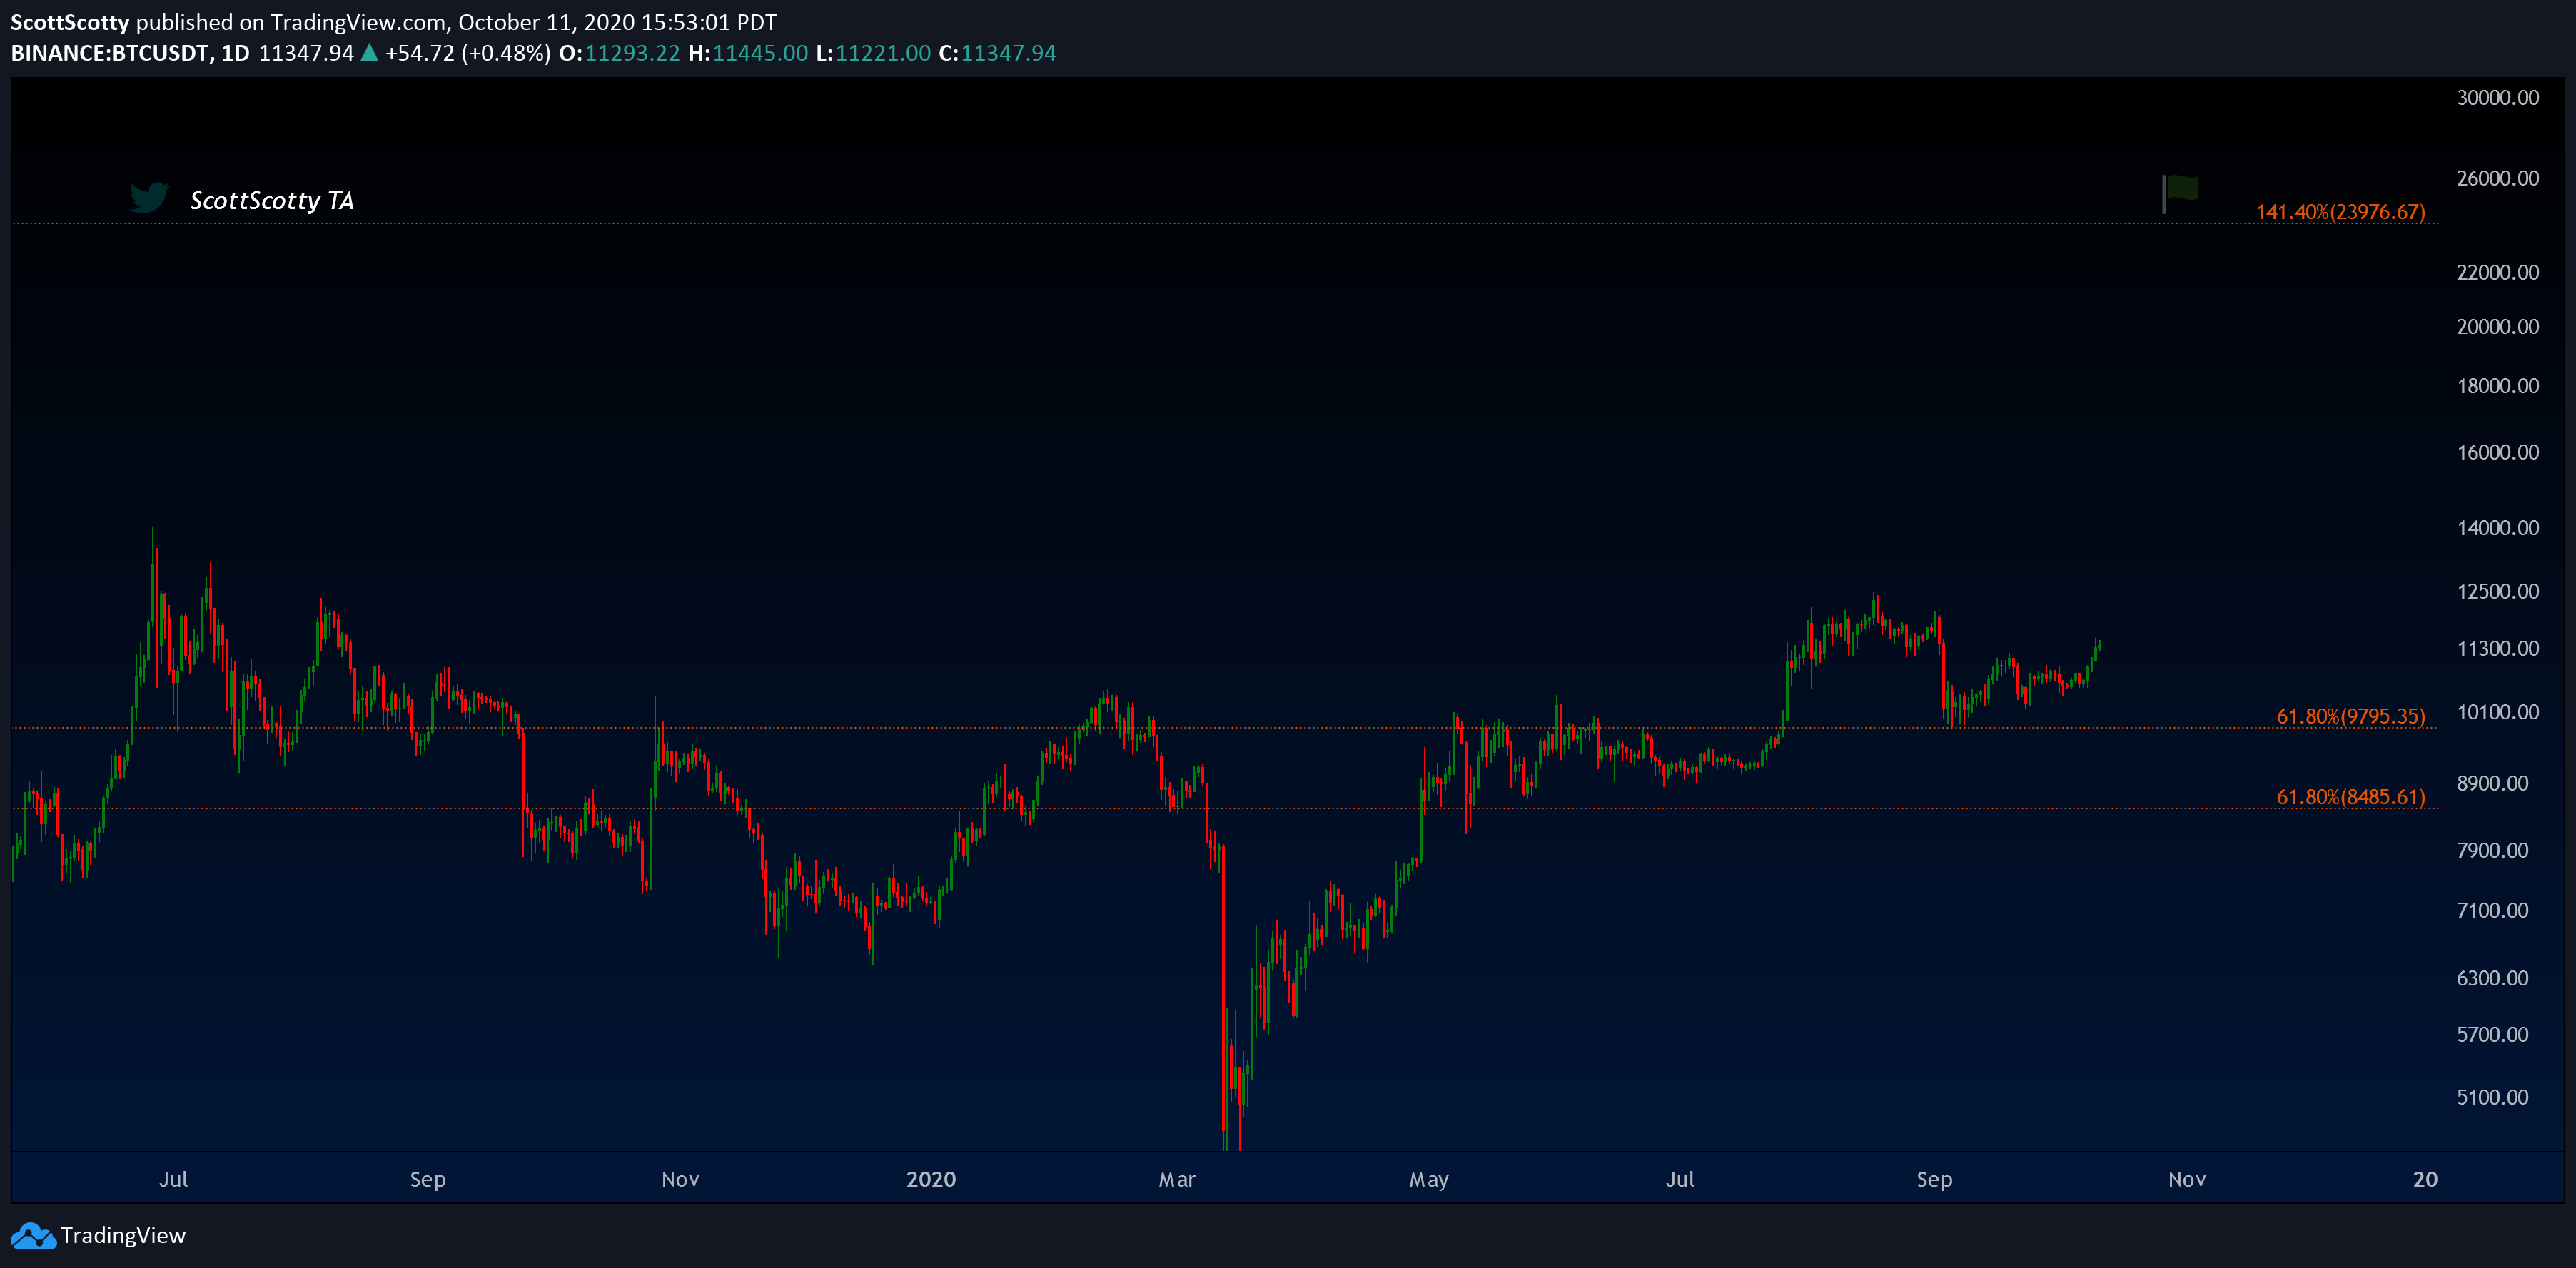Click the 30000.00 price axis label

click(x=2497, y=98)
